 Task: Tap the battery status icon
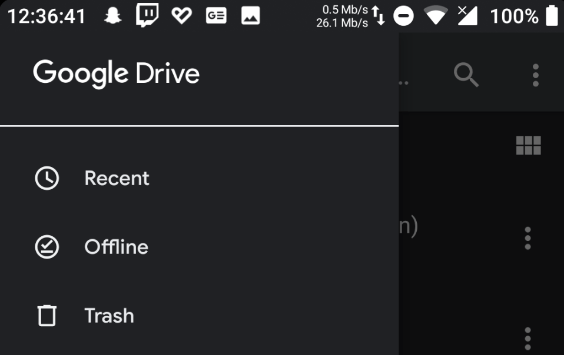(552, 15)
